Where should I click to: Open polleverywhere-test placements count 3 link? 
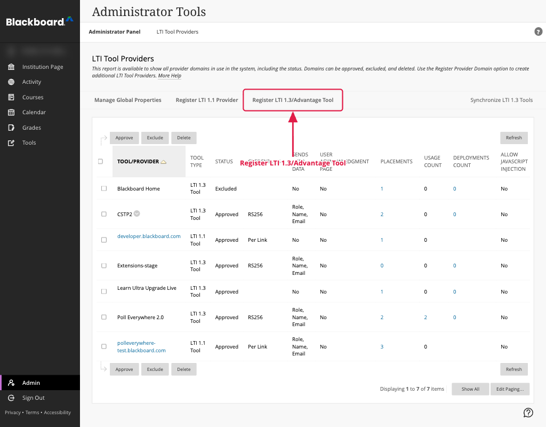click(382, 346)
